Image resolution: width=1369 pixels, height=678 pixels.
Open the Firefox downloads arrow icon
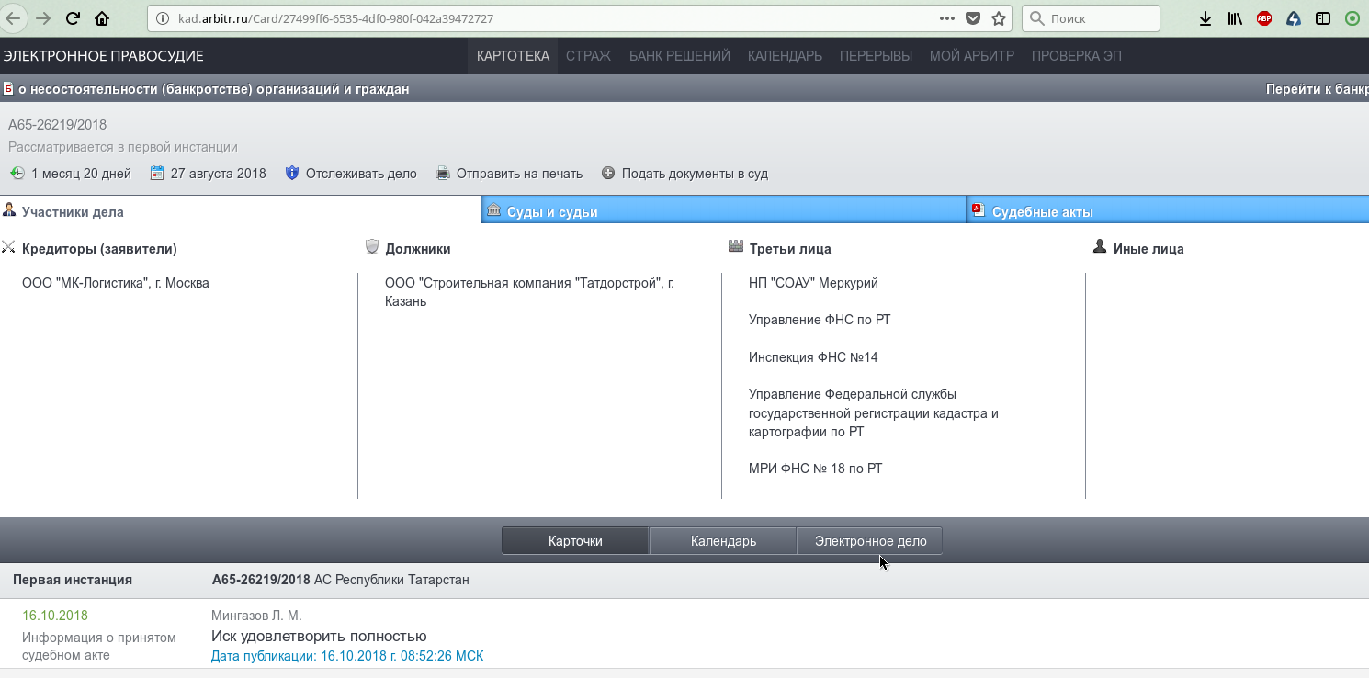coord(1205,18)
